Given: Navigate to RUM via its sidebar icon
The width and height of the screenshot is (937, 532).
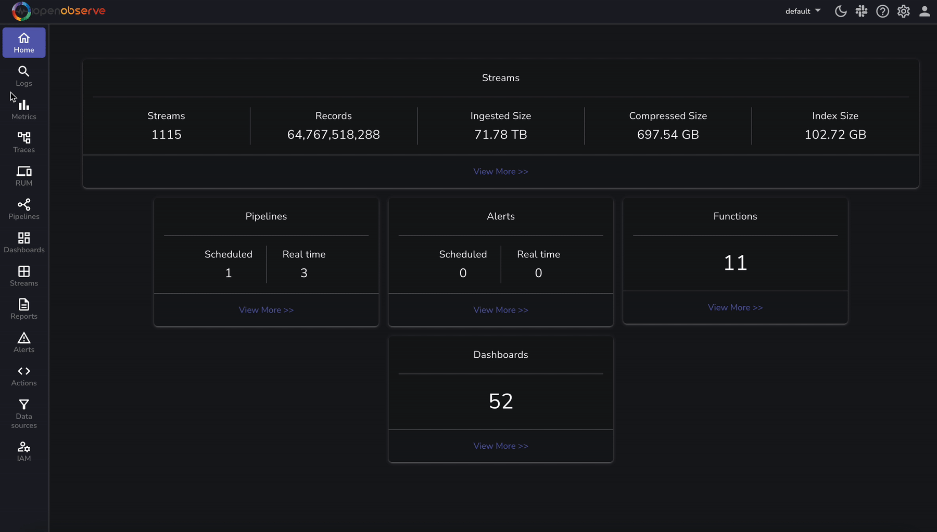Looking at the screenshot, I should tap(23, 175).
